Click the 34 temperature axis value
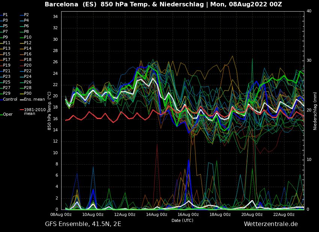Viewport: 319px width, 232px height. tap(55, 17)
